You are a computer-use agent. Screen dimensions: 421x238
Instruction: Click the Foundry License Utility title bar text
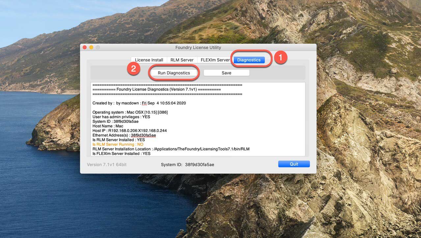[x=198, y=48]
